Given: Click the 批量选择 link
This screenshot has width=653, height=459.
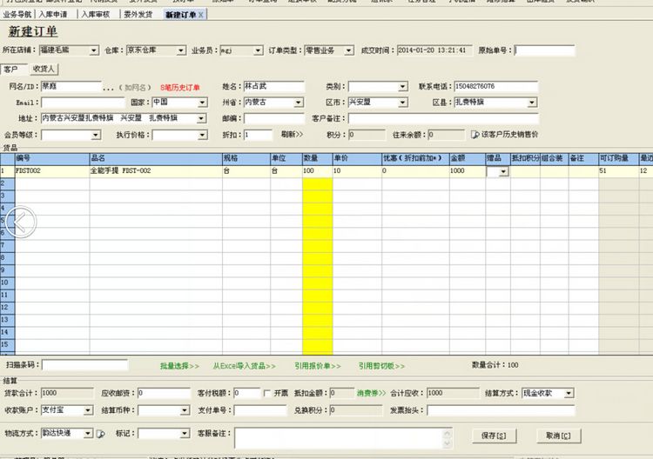Looking at the screenshot, I should pos(179,366).
